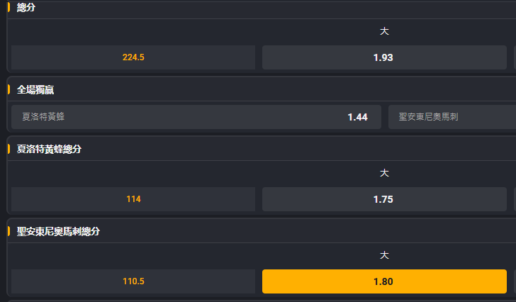Deselect the highlighted 1.80 odds button
This screenshot has width=516, height=302.
point(383,281)
